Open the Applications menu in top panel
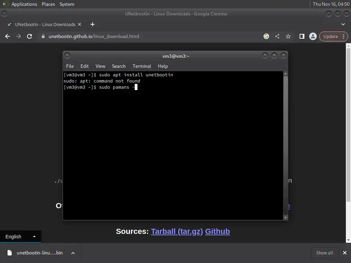Screen dimensions: 351x263 tap(24, 4)
